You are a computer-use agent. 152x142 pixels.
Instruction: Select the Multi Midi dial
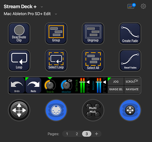click(x=93, y=110)
